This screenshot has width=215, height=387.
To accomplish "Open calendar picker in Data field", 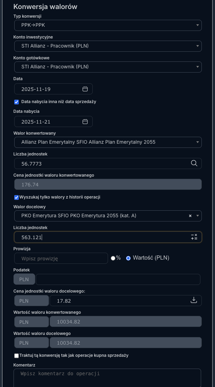I will click(x=85, y=89).
